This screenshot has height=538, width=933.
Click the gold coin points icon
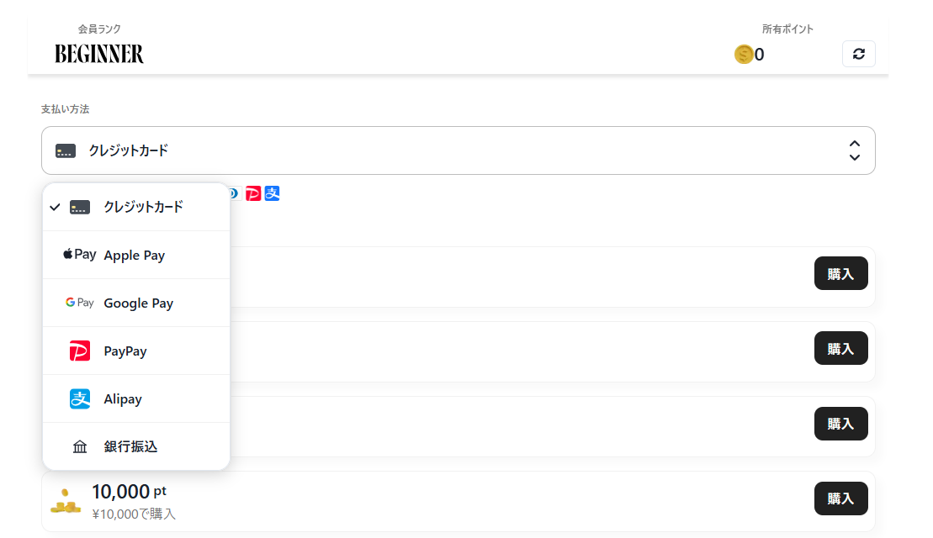coord(744,55)
